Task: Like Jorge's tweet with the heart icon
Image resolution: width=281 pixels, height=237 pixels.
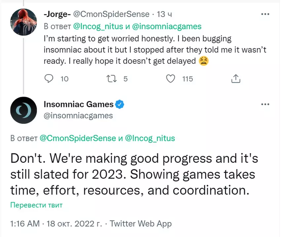Action: coord(170,79)
